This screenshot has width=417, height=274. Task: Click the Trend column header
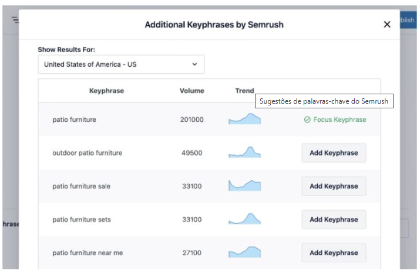point(244,91)
